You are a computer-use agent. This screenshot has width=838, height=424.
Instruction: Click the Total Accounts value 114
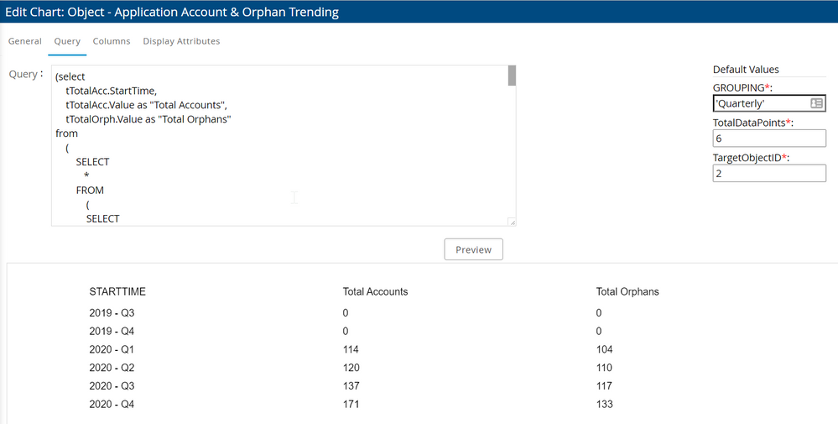pos(351,349)
